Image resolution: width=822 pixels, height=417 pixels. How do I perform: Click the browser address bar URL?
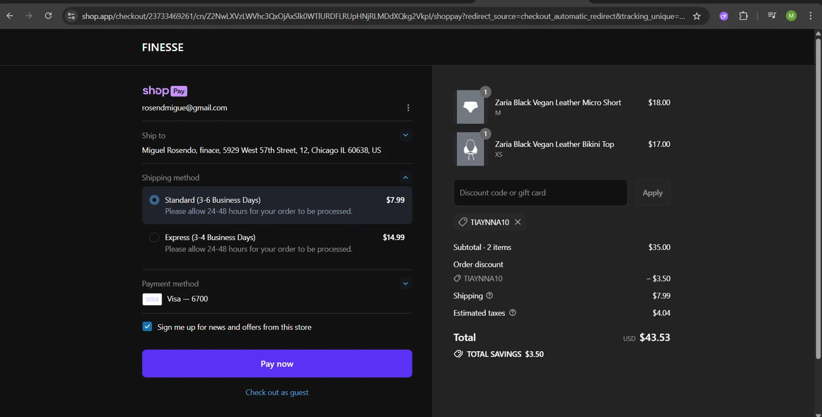(x=384, y=16)
